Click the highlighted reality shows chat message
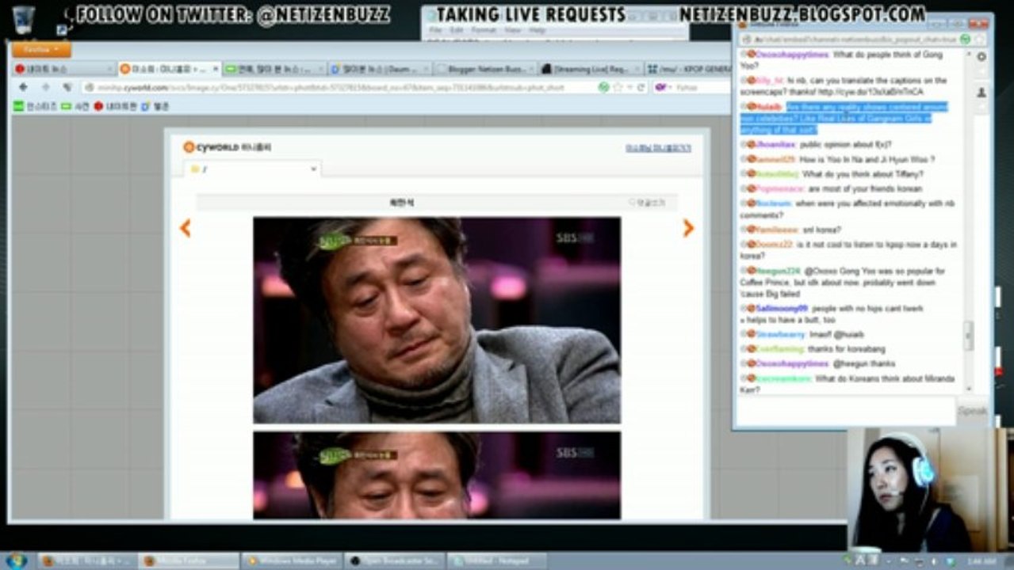The width and height of the screenshot is (1014, 570). click(844, 118)
